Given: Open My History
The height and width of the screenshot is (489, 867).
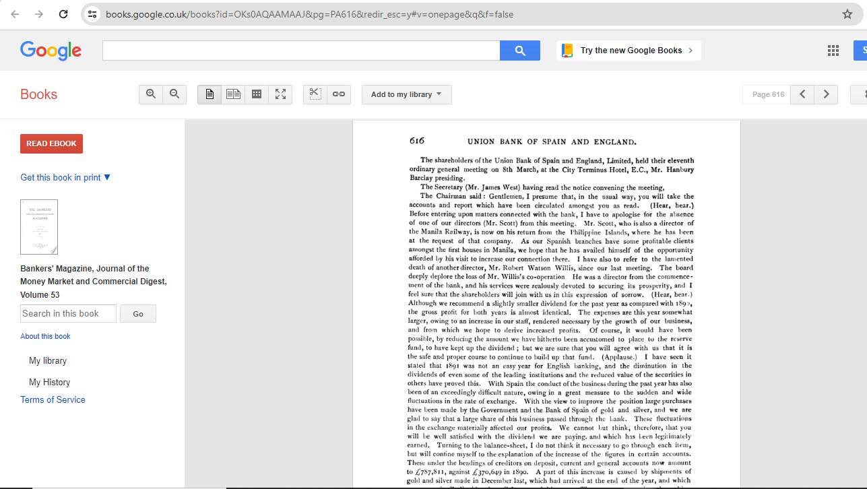Looking at the screenshot, I should point(49,382).
